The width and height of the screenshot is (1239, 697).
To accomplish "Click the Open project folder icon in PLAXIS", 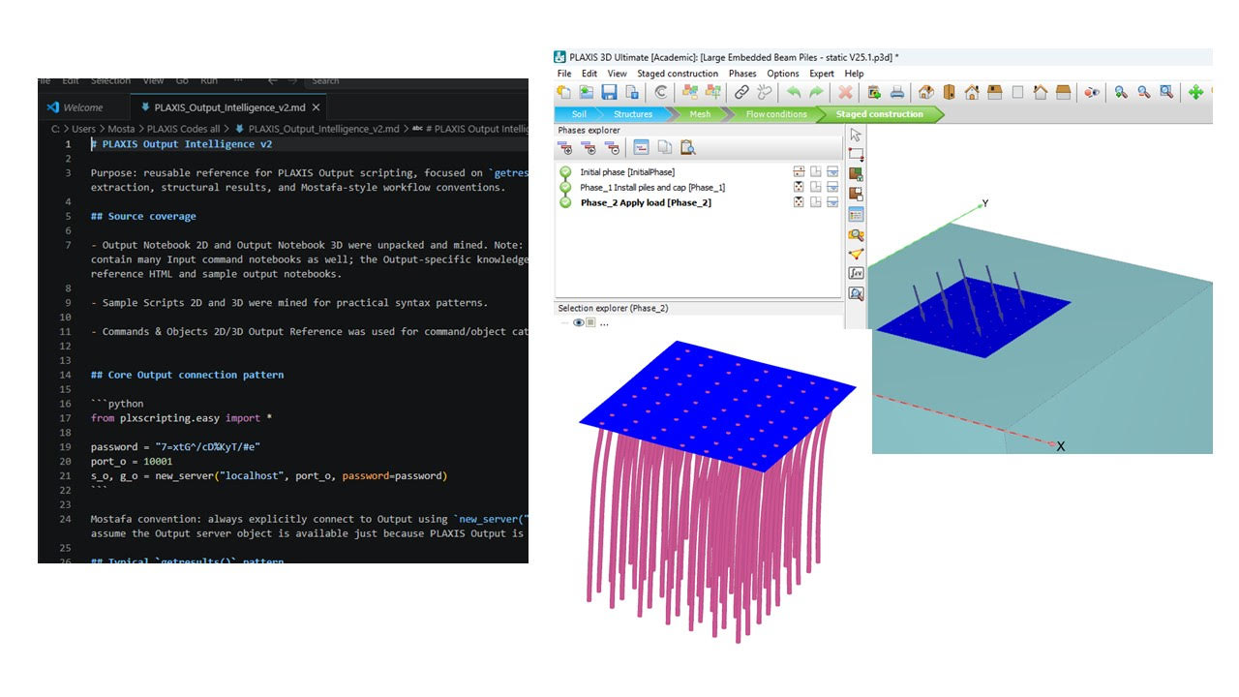I will click(587, 92).
